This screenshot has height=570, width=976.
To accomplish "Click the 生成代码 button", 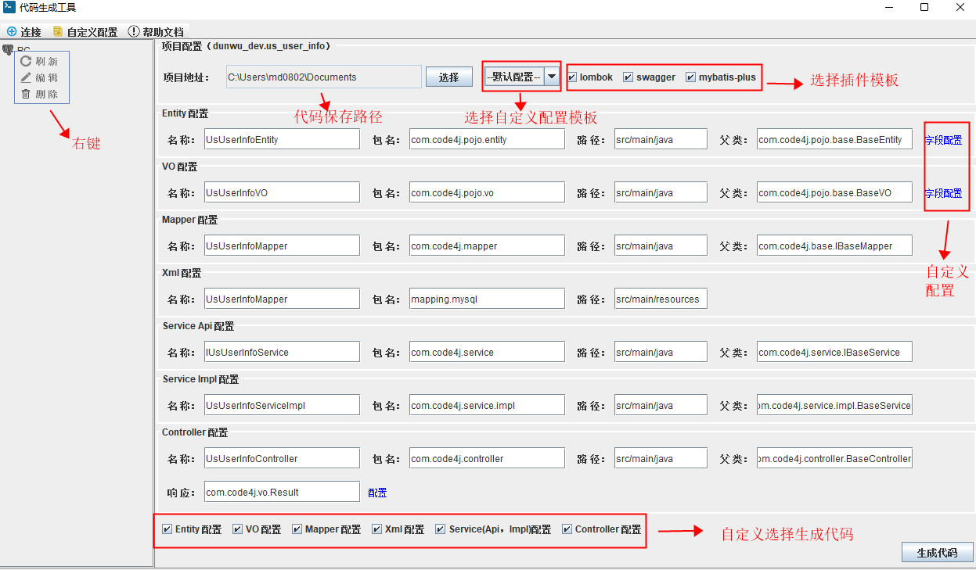I will click(937, 552).
